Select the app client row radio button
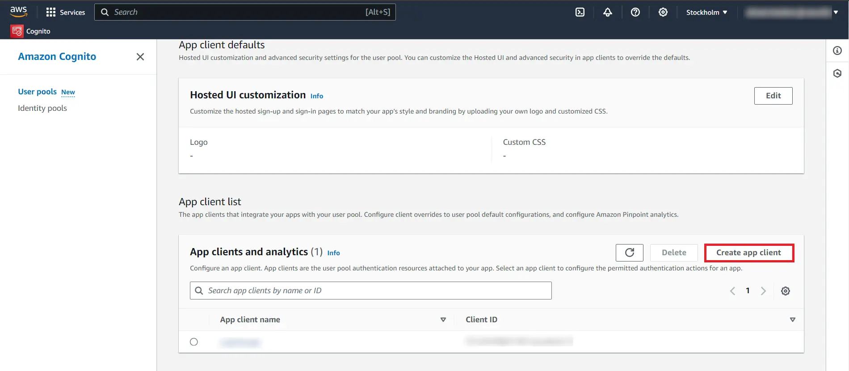849x371 pixels. (194, 342)
